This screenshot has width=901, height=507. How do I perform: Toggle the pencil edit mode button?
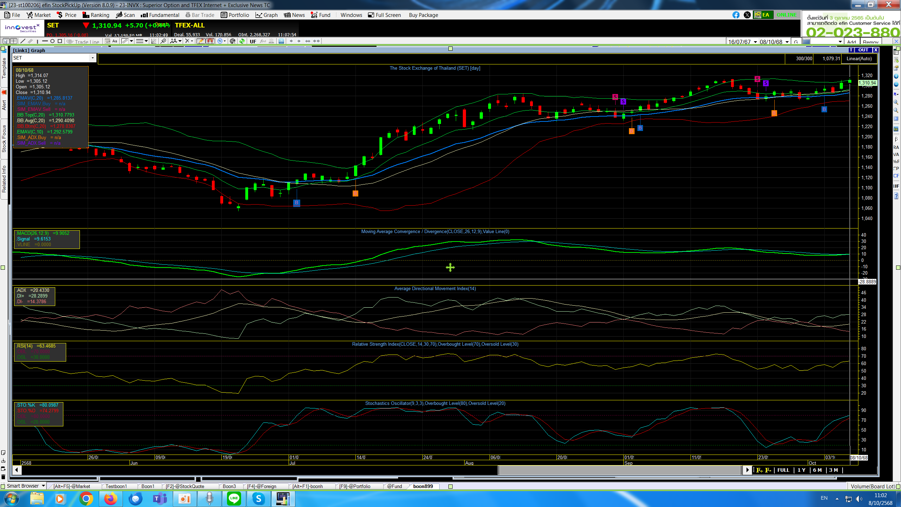pyautogui.click(x=201, y=41)
